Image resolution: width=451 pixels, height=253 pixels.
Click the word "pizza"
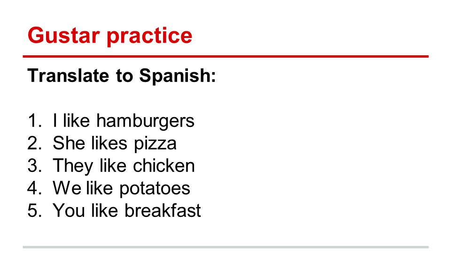point(155,144)
